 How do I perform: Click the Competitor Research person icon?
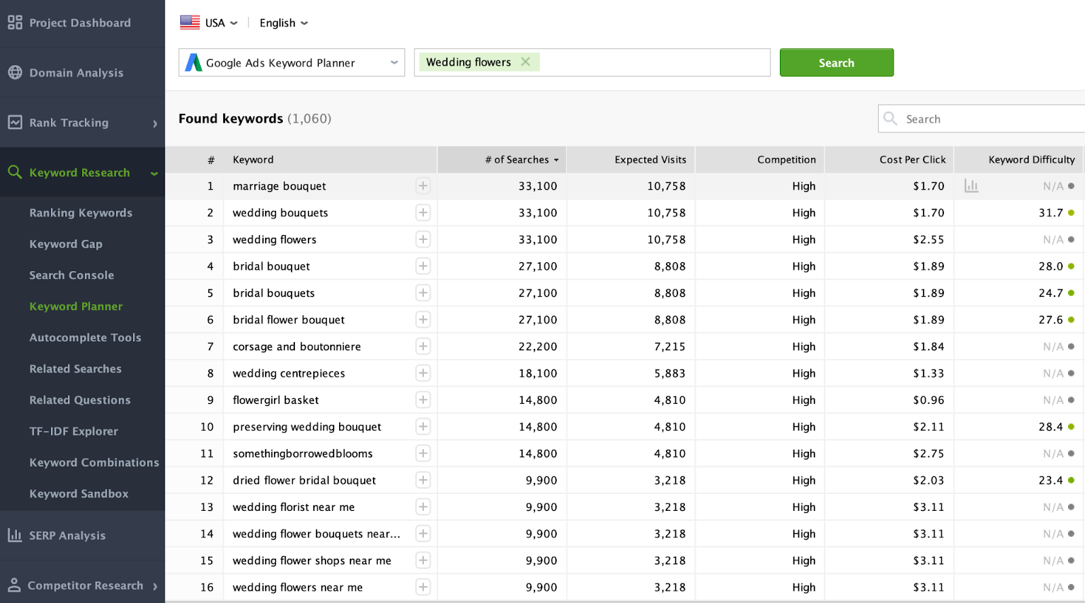14,585
